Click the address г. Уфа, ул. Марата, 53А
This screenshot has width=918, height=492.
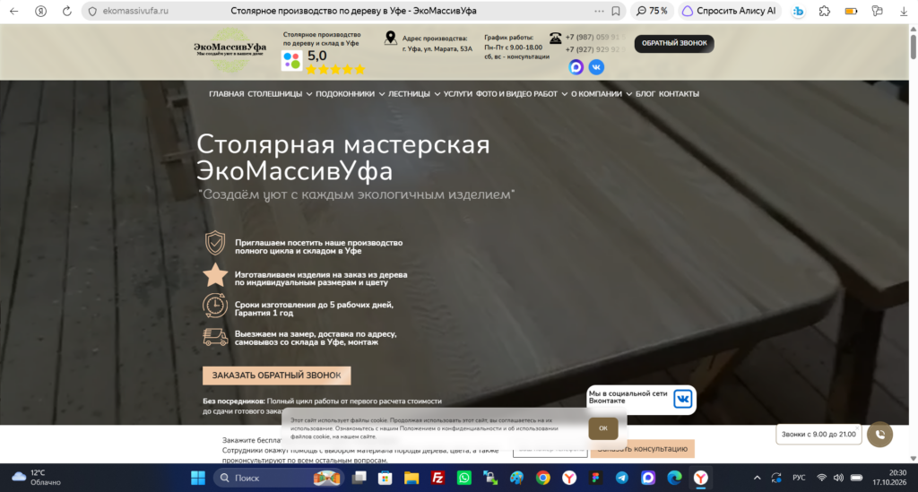point(437,49)
